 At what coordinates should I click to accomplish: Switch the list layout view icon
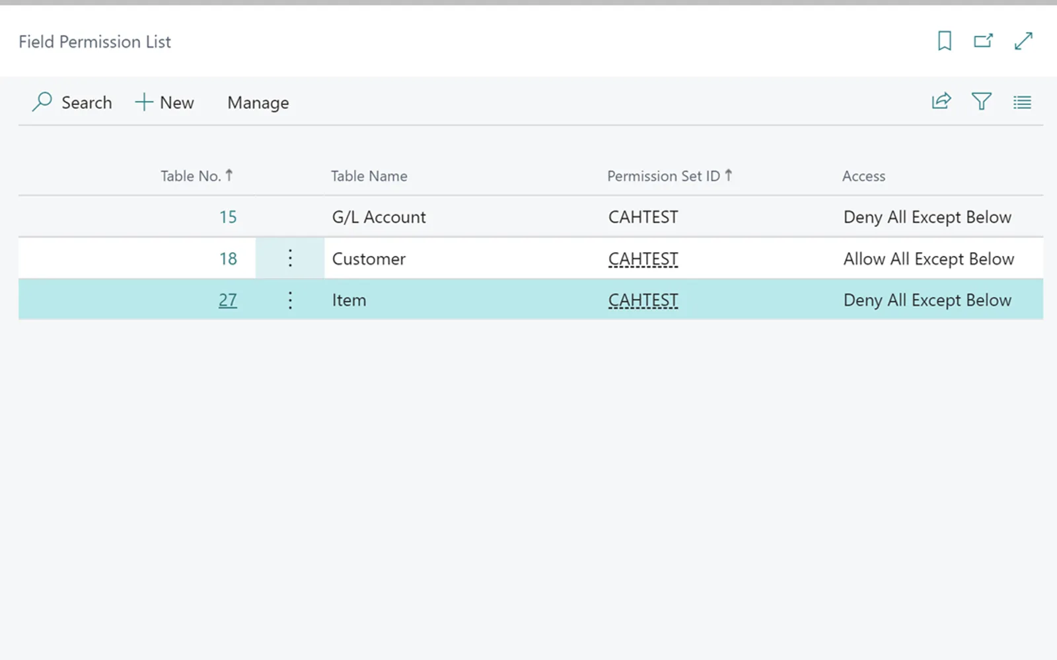(x=1022, y=102)
